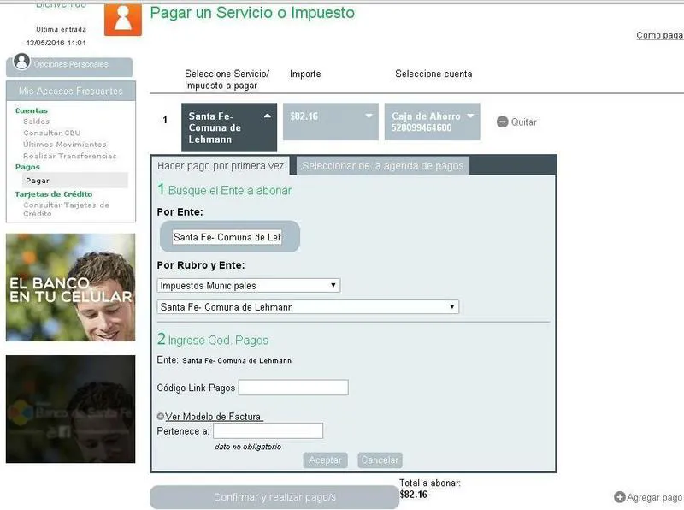Open Opciones Personales user icon

22,62
